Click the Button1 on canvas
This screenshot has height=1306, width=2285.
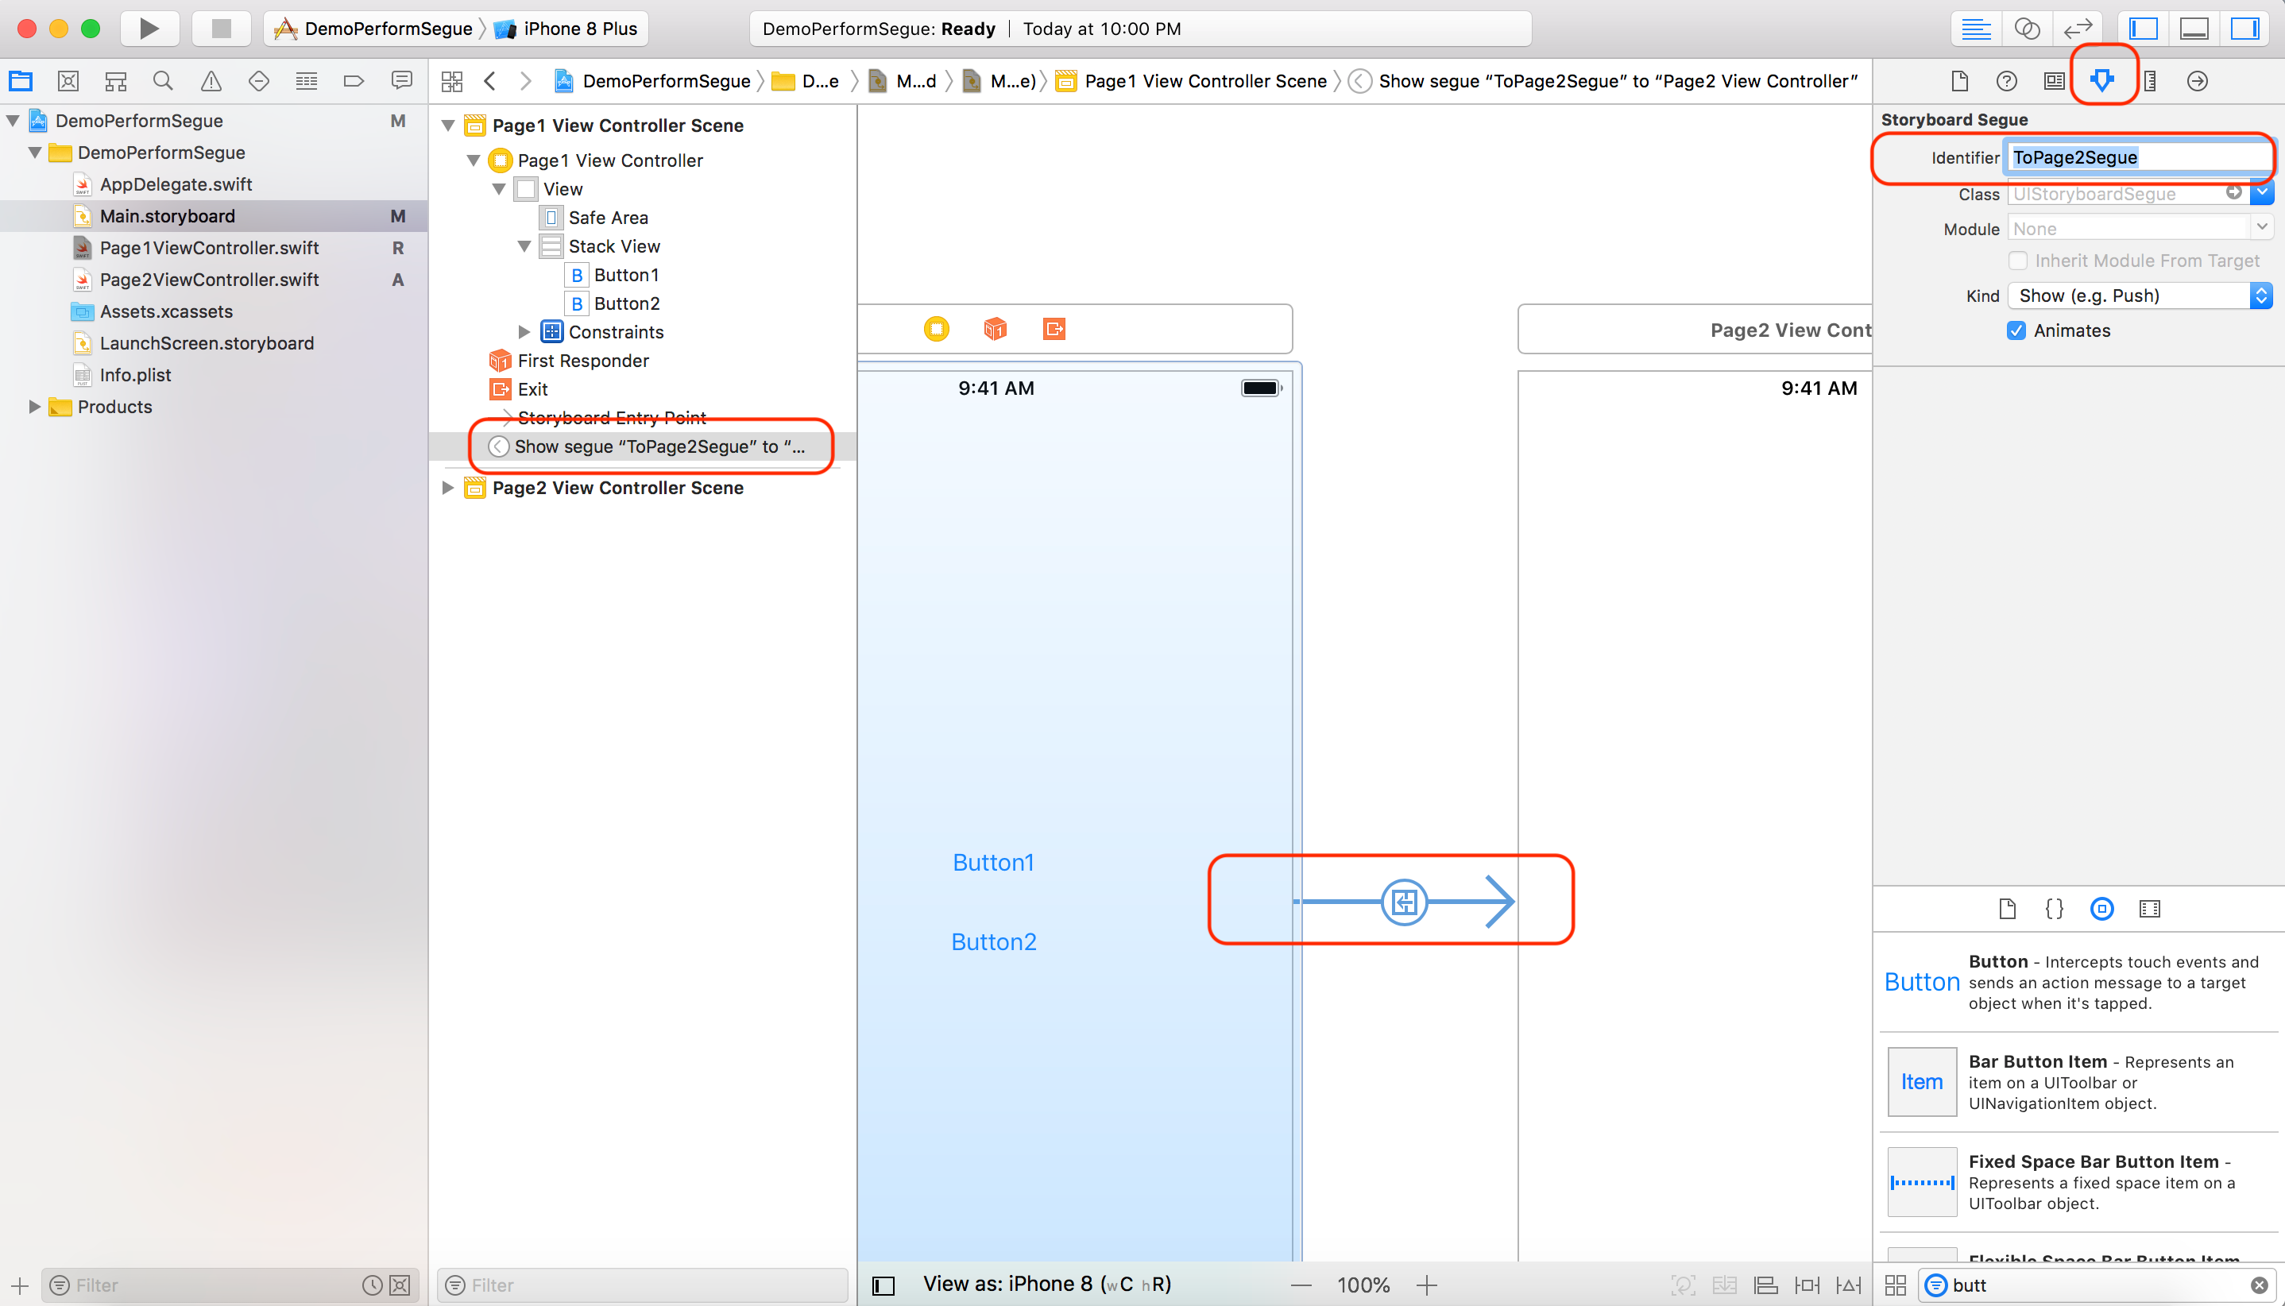993,862
